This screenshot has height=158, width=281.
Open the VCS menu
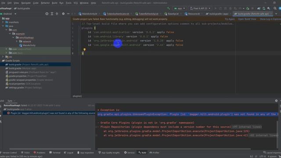(76, 3)
